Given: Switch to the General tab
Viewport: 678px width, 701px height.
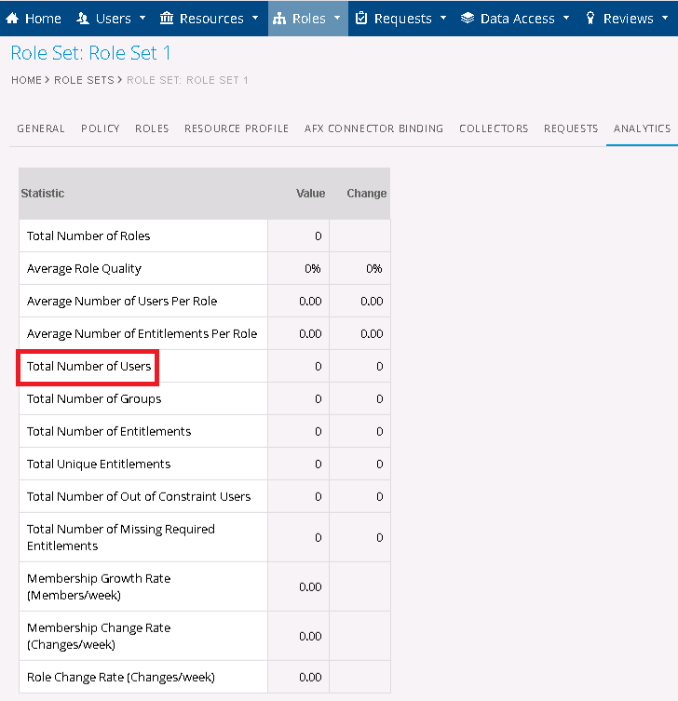Looking at the screenshot, I should click(41, 128).
